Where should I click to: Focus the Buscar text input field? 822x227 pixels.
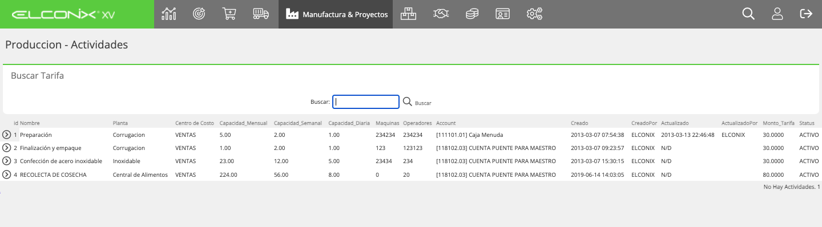coord(366,102)
